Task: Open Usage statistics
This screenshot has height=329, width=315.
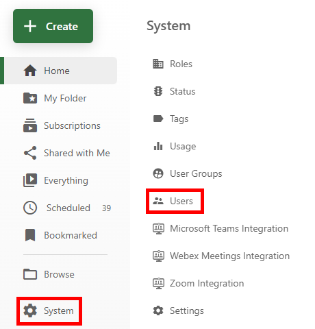Action: pos(183,147)
